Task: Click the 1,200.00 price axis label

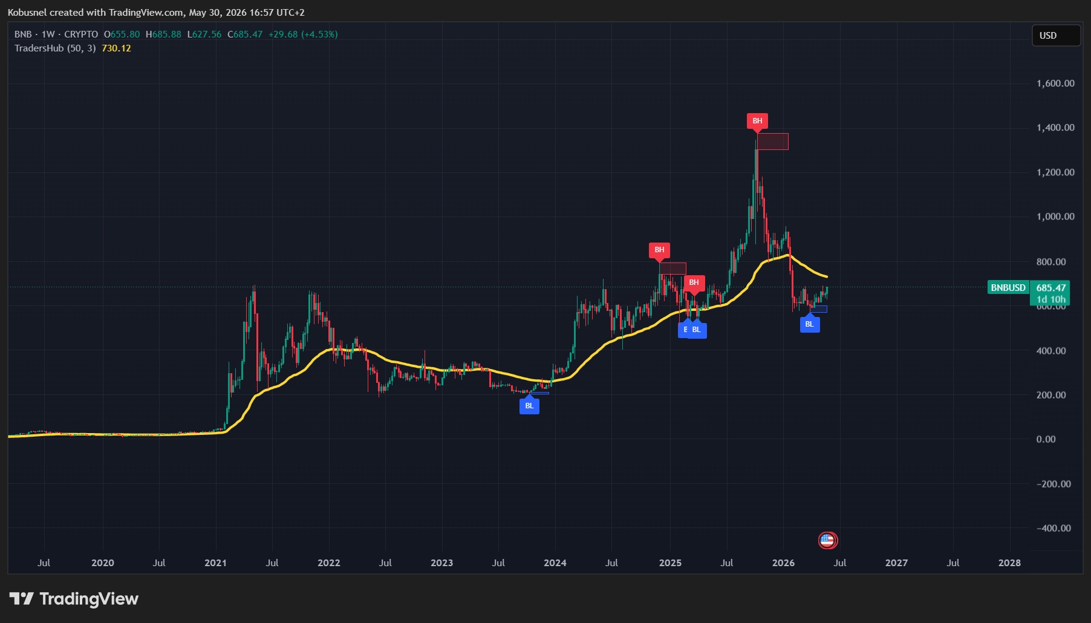Action: (1055, 172)
